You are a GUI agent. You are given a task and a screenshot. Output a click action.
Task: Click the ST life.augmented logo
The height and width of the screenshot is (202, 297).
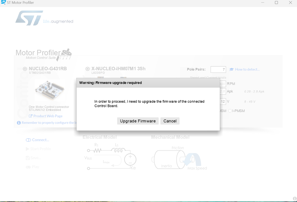44,18
